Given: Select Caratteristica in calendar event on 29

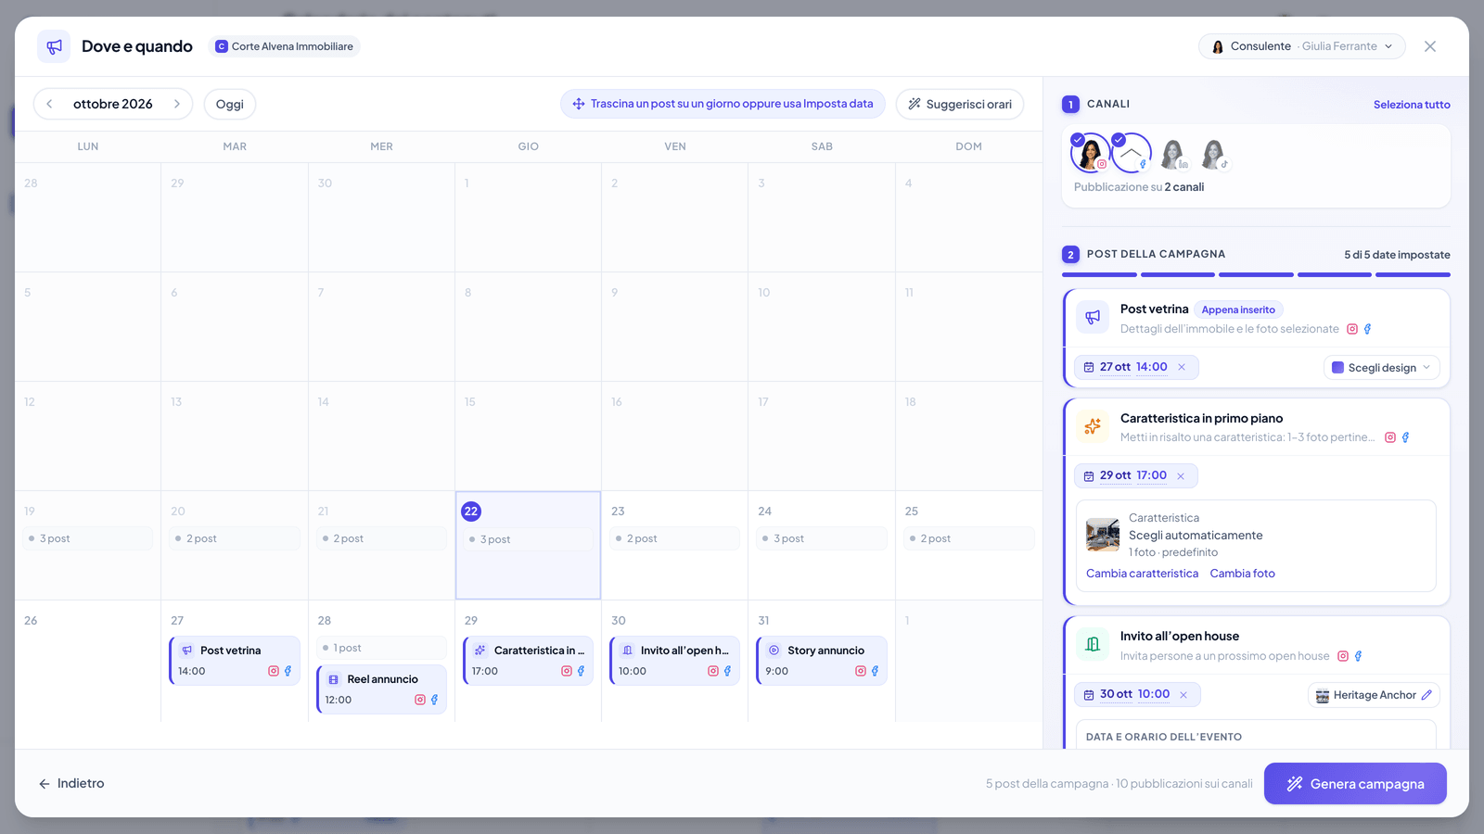Looking at the screenshot, I should tap(529, 661).
